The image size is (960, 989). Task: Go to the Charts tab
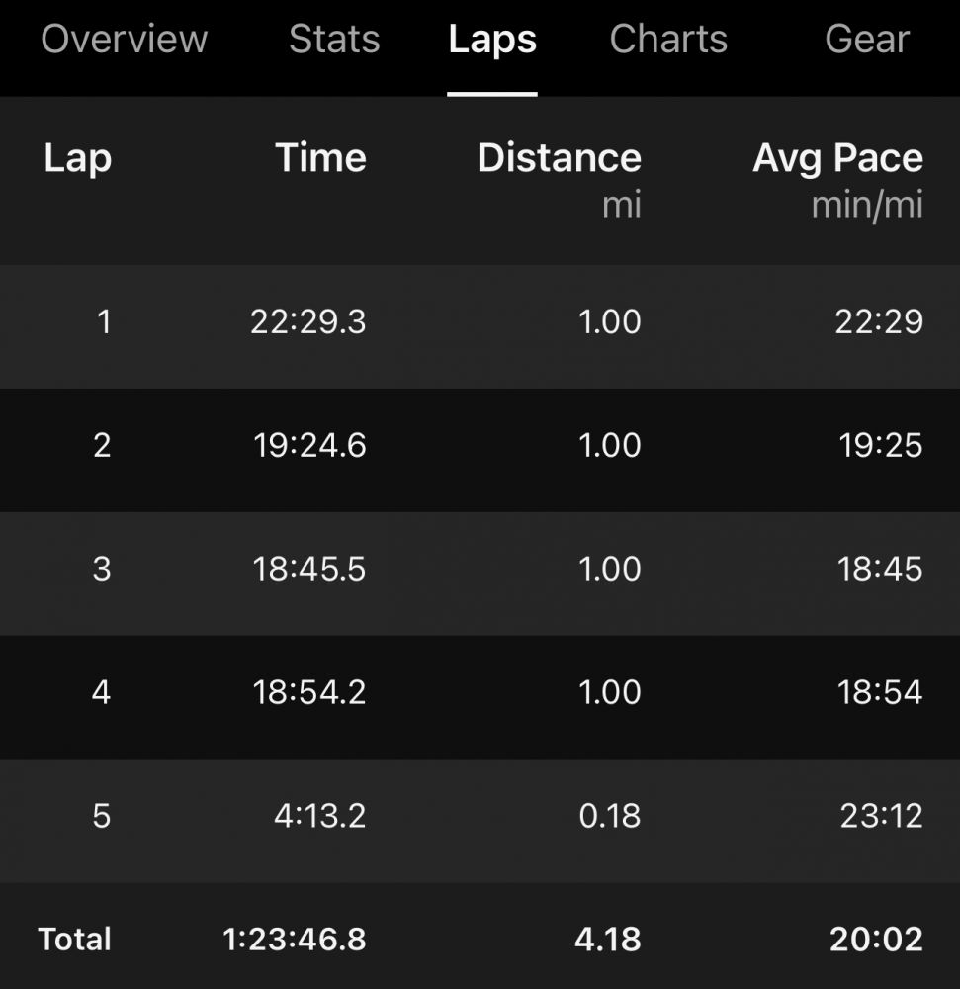coord(668,40)
